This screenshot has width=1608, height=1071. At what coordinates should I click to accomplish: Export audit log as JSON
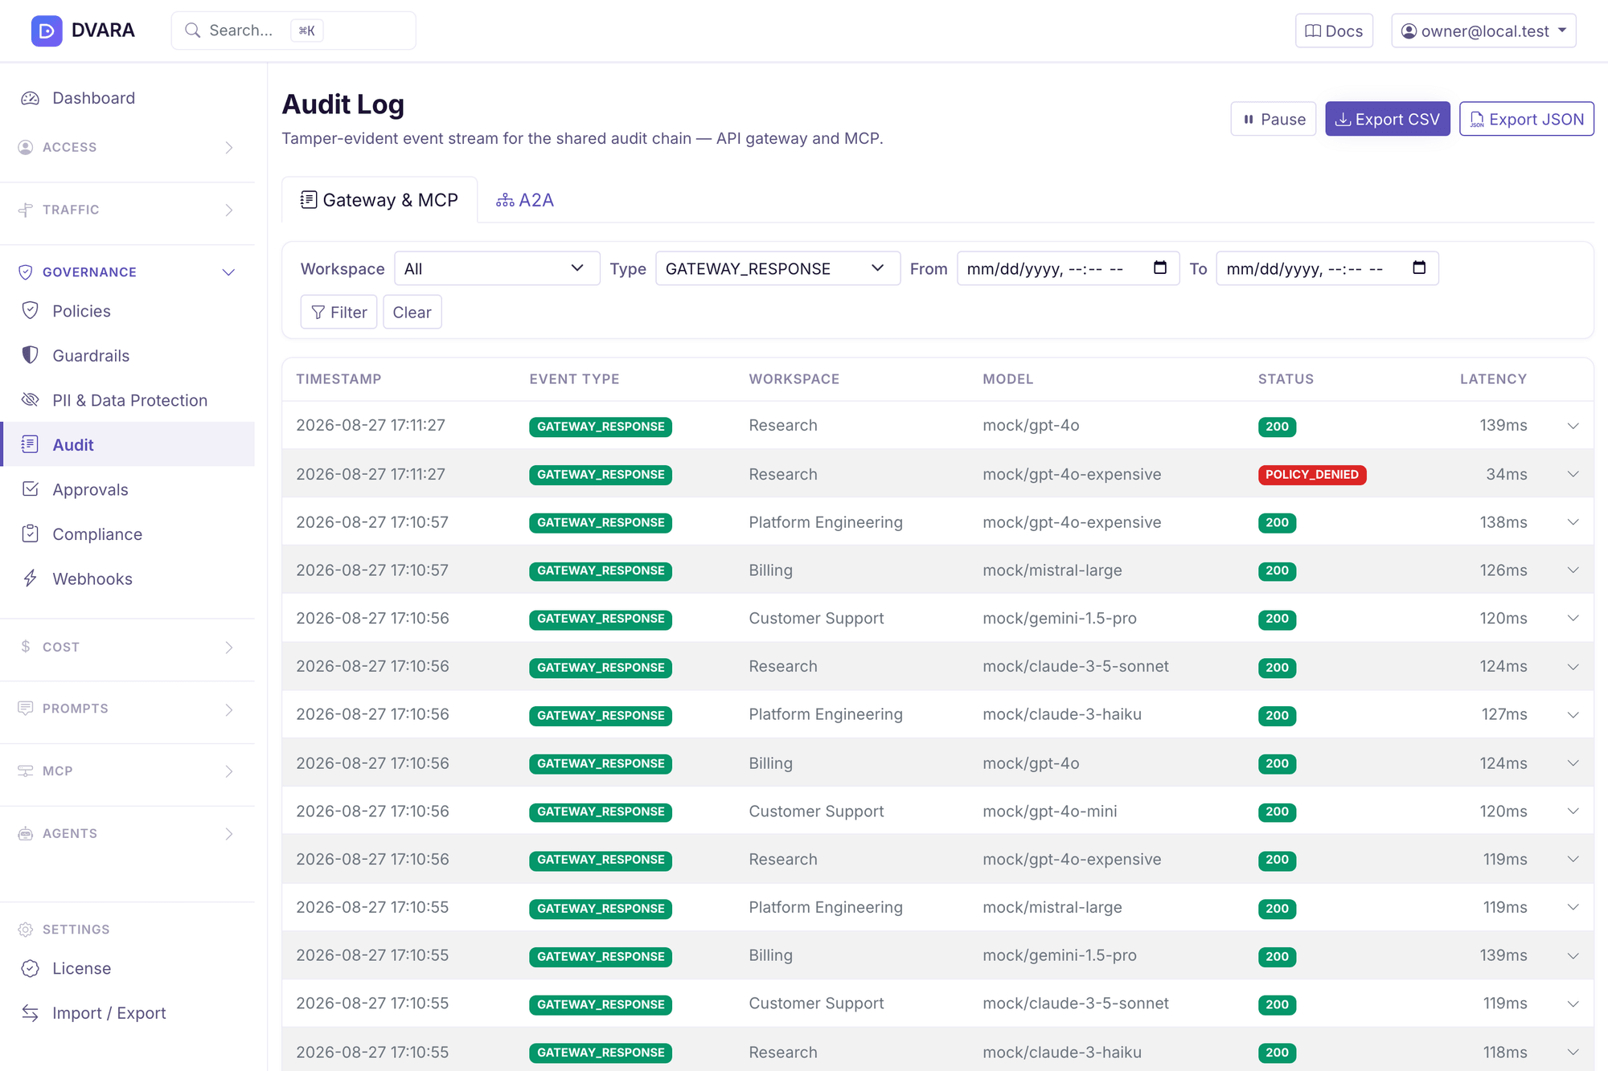1527,119
